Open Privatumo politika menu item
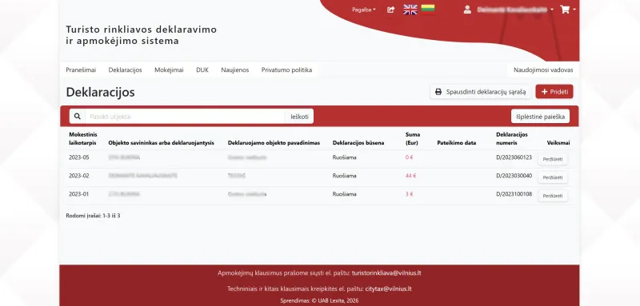This screenshot has height=306, width=640. pyautogui.click(x=286, y=70)
